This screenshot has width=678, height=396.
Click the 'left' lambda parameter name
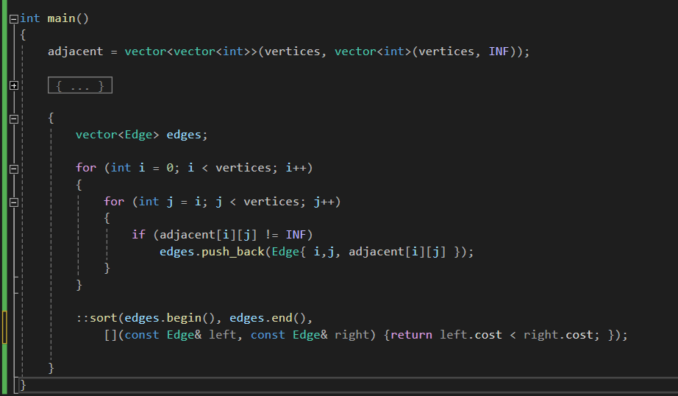tap(223, 335)
